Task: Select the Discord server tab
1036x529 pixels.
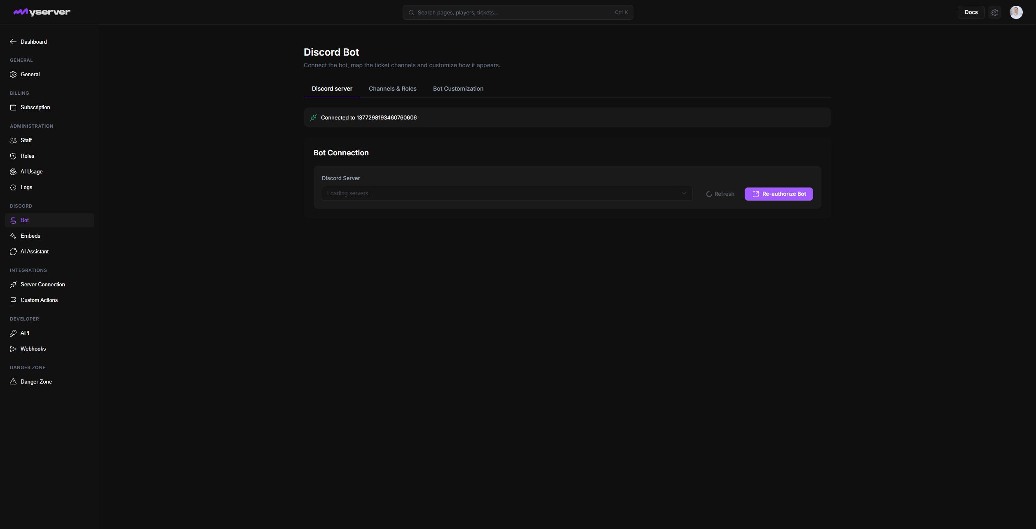Action: [x=332, y=89]
